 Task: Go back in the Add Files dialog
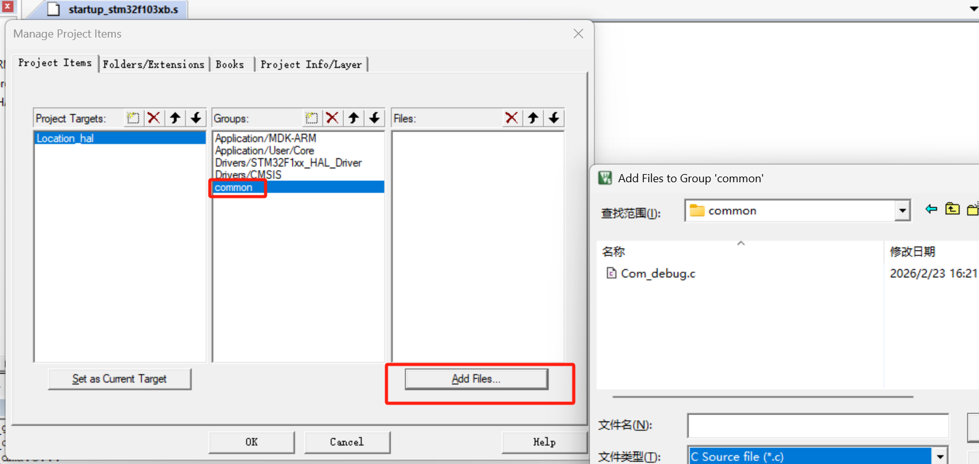click(931, 210)
